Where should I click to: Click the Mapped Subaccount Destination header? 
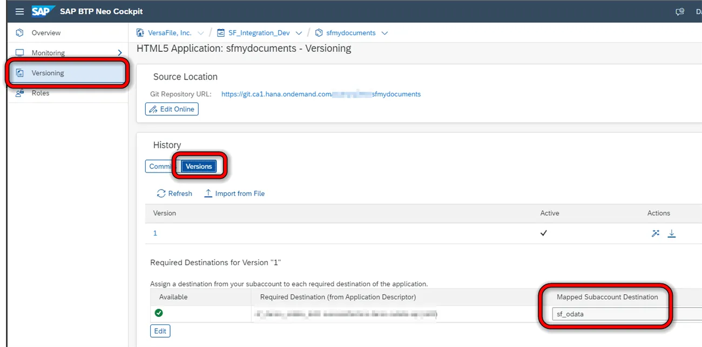tap(607, 297)
